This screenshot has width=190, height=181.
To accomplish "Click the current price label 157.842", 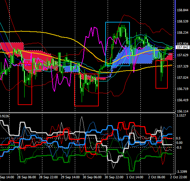I will point(182,47).
